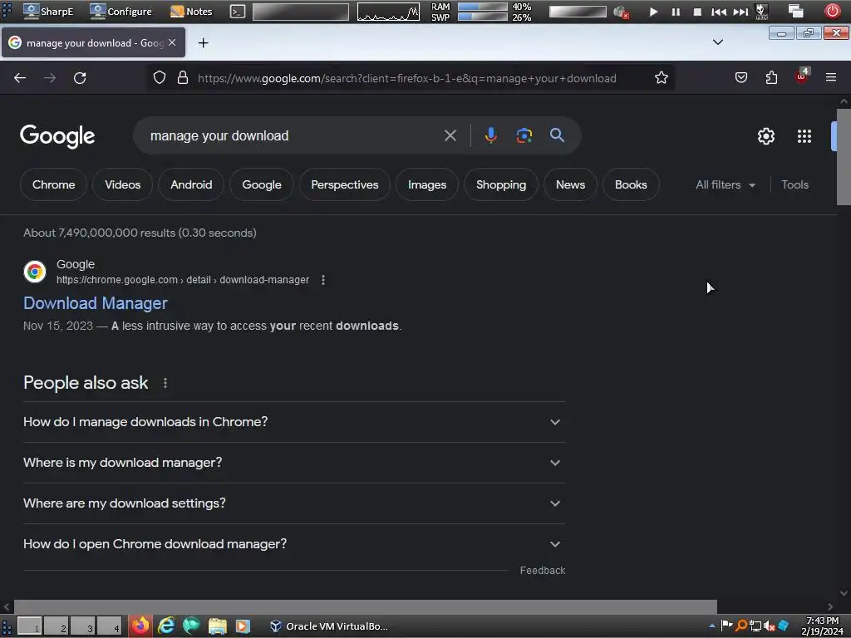
Task: Expand Where are my download settings question
Action: tap(293, 503)
